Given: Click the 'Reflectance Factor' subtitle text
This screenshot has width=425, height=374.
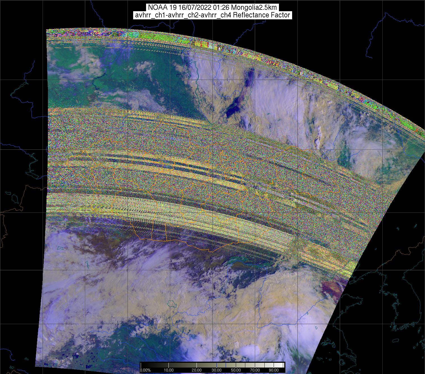Looking at the screenshot, I should click(262, 15).
